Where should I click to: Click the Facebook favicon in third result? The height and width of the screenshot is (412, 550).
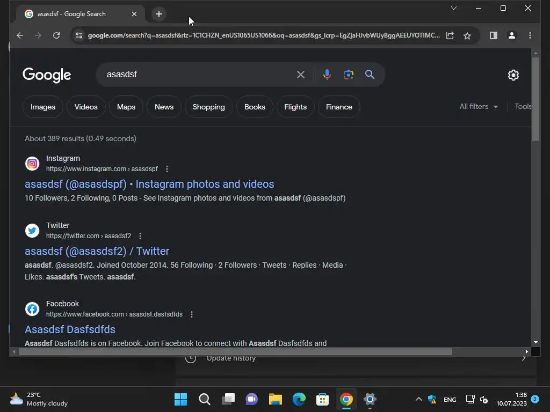[32, 309]
